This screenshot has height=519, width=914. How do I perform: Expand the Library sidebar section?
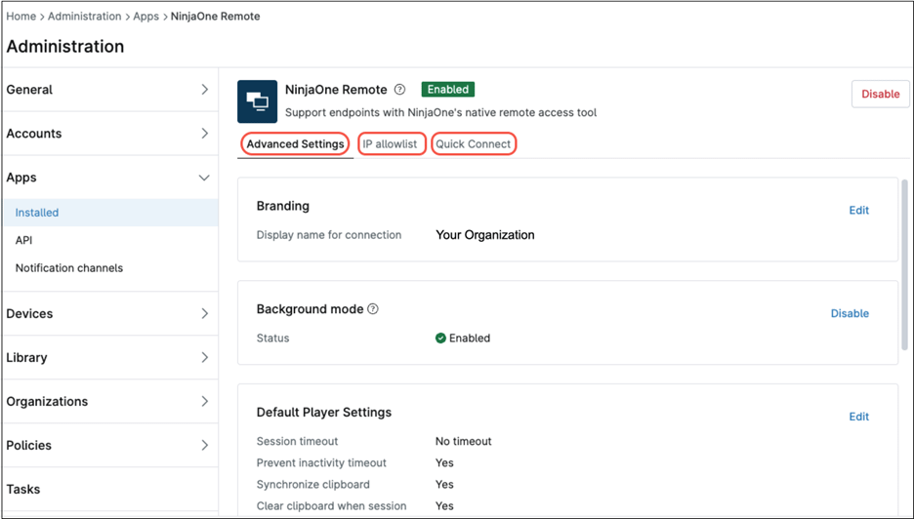204,358
